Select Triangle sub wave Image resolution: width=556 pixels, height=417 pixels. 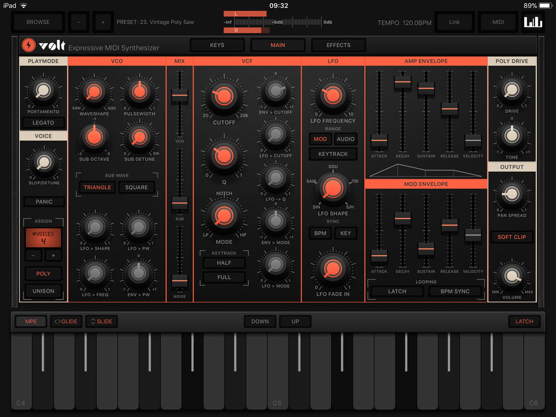pyautogui.click(x=97, y=187)
